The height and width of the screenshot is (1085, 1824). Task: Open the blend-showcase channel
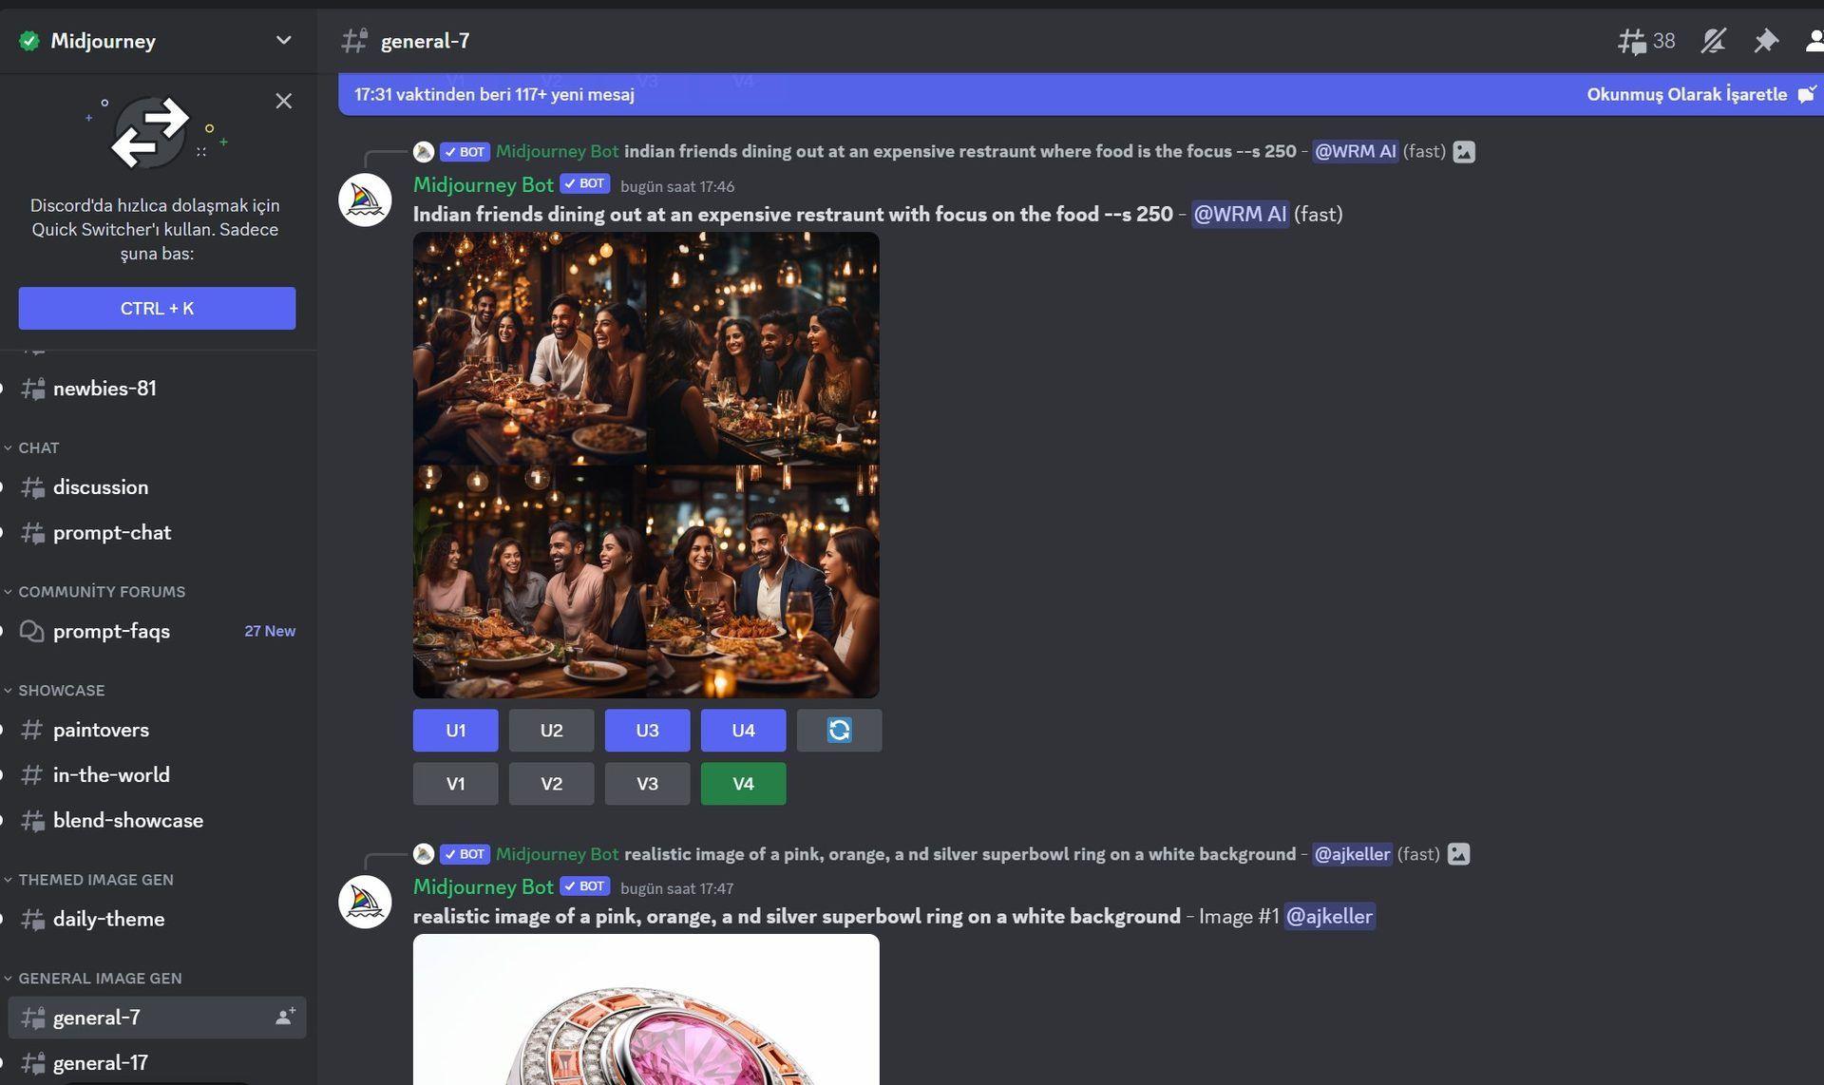point(128,820)
